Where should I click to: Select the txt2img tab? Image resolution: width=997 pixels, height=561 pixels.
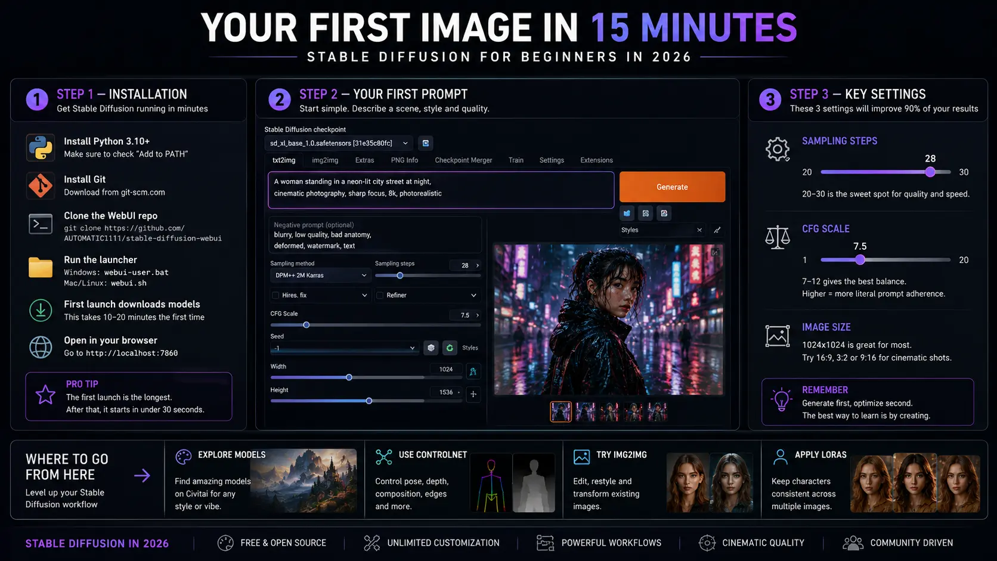coord(284,160)
